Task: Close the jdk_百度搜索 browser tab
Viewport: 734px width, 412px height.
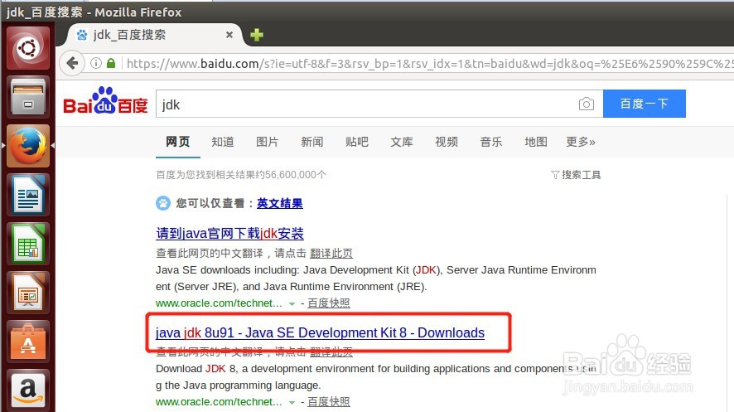Action: 229,35
